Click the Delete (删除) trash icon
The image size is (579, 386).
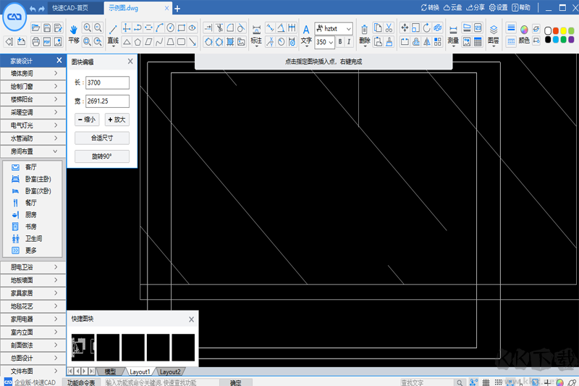click(x=364, y=29)
